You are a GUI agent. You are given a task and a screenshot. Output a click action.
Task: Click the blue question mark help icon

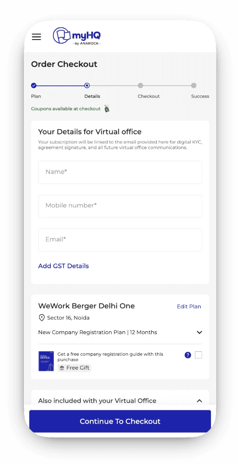pos(188,355)
